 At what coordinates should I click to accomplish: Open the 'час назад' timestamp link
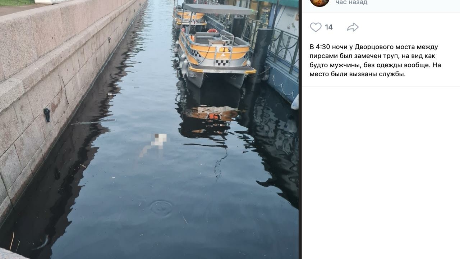[x=351, y=3]
